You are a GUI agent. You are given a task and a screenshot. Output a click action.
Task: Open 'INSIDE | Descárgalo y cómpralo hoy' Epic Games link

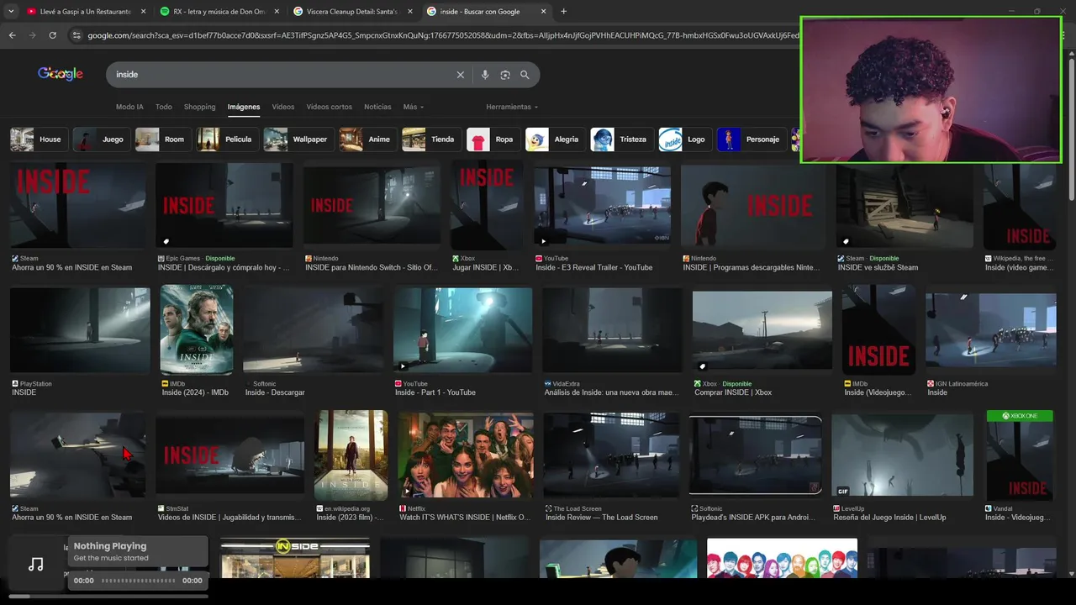[x=224, y=268]
